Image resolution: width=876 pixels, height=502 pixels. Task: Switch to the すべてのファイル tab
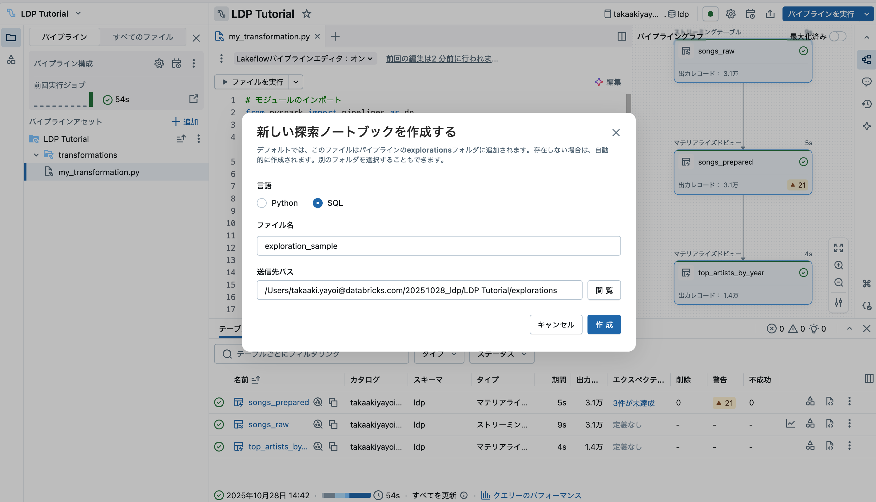[x=143, y=37]
